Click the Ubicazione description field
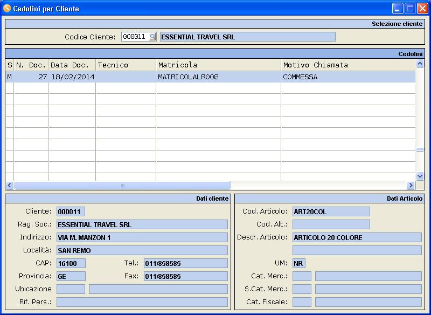431x315 pixels. 158,289
